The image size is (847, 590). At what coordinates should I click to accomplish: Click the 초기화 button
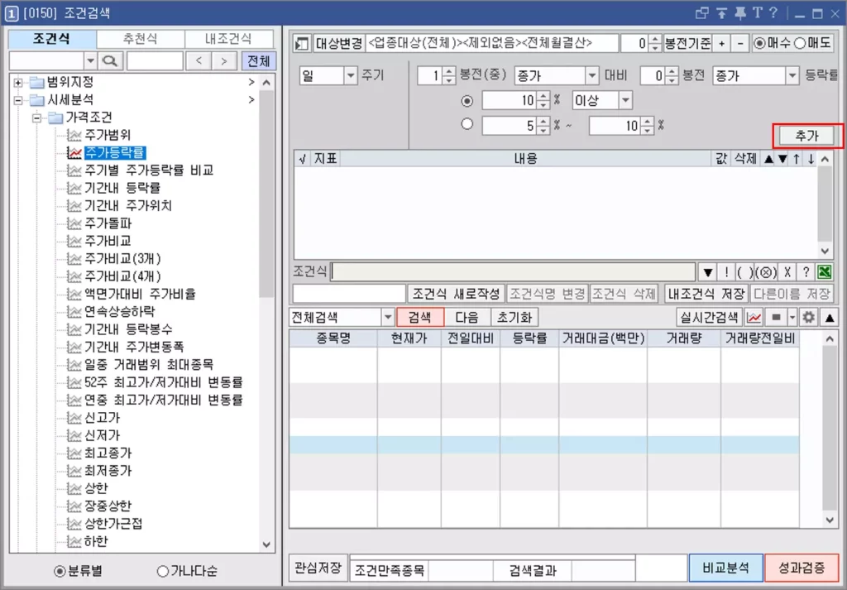(514, 317)
